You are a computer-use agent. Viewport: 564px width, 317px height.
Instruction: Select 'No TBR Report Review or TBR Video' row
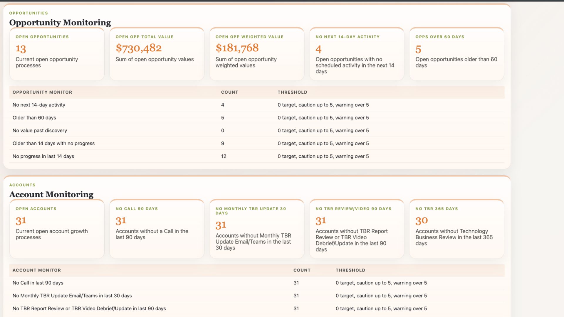coord(257,309)
